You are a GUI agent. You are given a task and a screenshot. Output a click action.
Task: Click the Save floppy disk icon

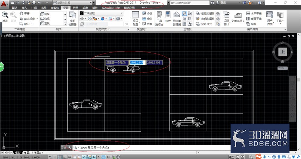tap(23, 3)
